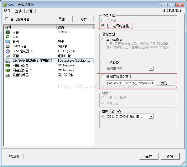Click the CD/DVD 驱动器 1 disc icon
This screenshot has width=187, height=167.
(8, 61)
